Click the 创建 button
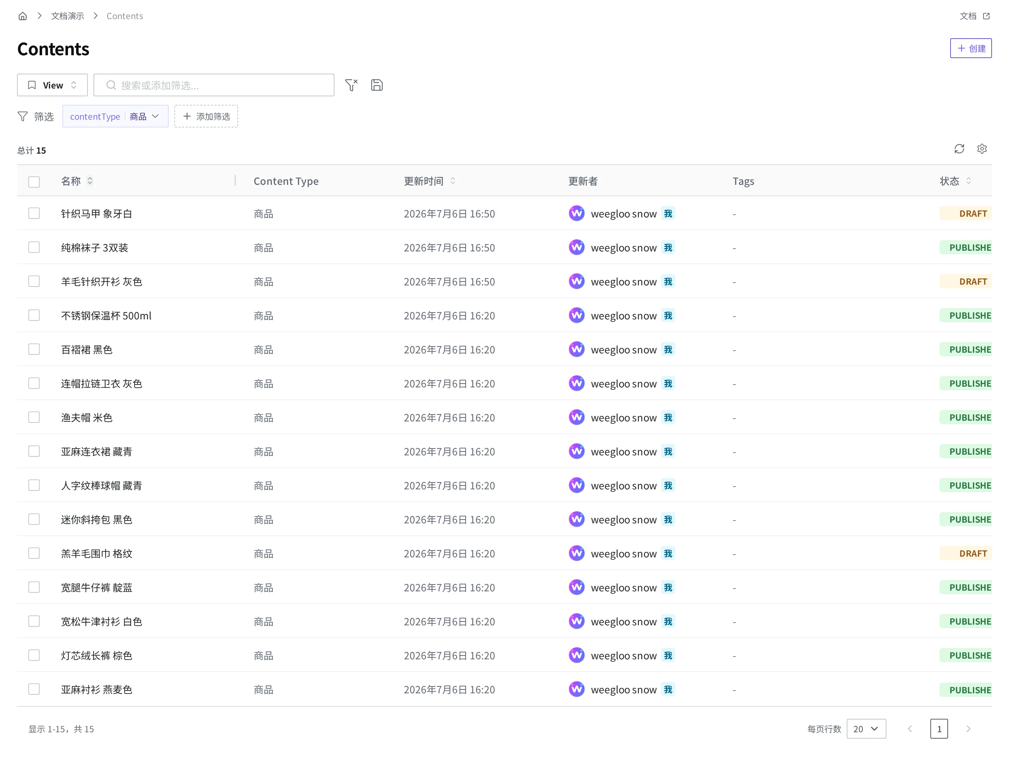This screenshot has height=779, width=1009. pos(971,49)
